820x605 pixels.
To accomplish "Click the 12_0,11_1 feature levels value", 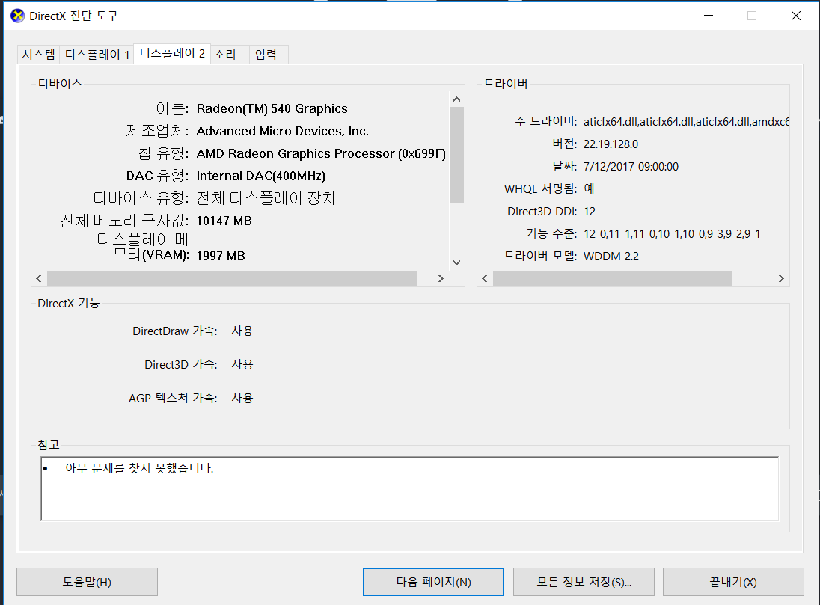I will (672, 234).
